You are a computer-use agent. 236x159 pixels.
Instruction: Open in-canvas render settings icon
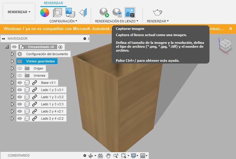point(117,13)
